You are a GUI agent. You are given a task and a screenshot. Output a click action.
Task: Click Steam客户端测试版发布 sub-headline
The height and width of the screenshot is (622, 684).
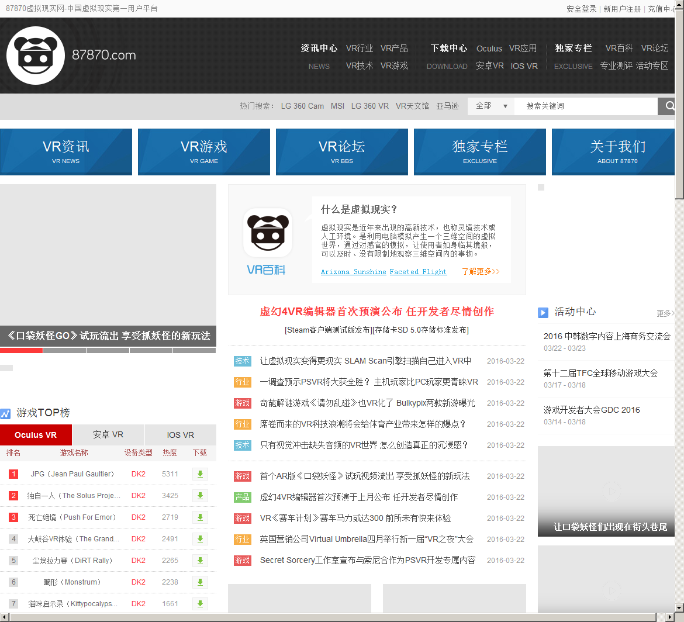pyautogui.click(x=329, y=330)
